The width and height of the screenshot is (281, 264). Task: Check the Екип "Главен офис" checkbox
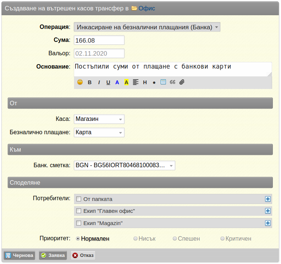point(79,211)
